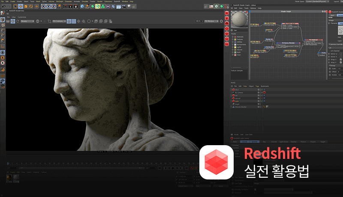The image size is (343, 197).
Task: Click the second material thumbnail in Material Manager
Action: [x=16, y=178]
